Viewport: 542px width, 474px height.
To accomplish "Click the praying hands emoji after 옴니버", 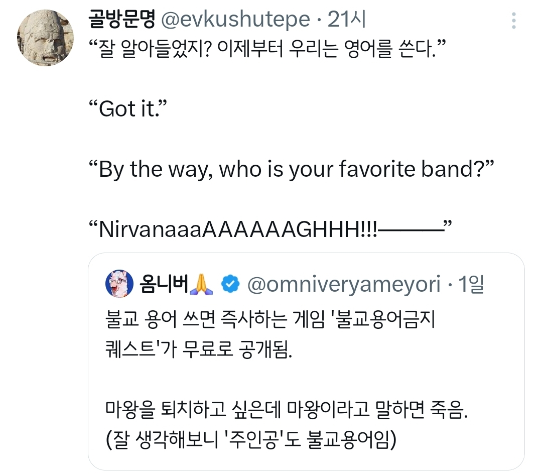I will click(203, 285).
